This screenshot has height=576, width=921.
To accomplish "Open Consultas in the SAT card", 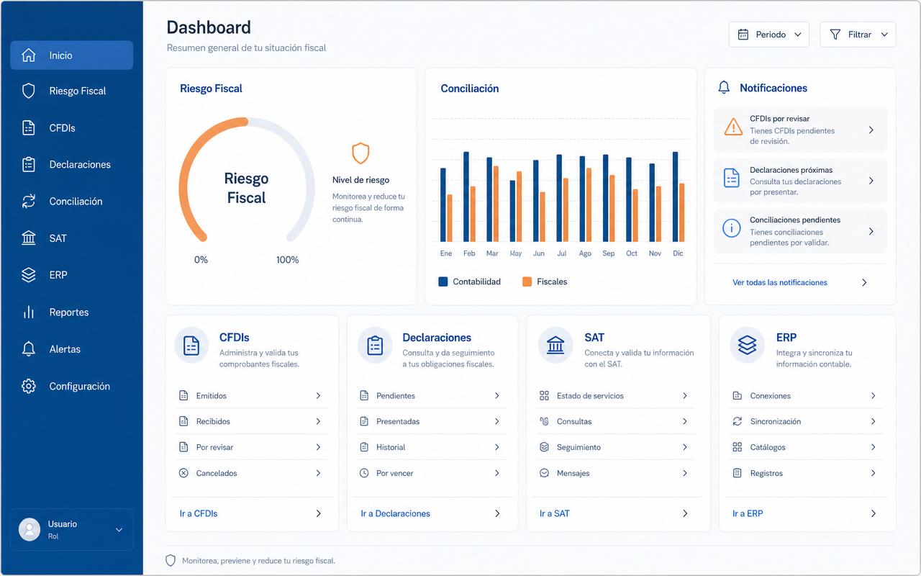I will click(618, 421).
